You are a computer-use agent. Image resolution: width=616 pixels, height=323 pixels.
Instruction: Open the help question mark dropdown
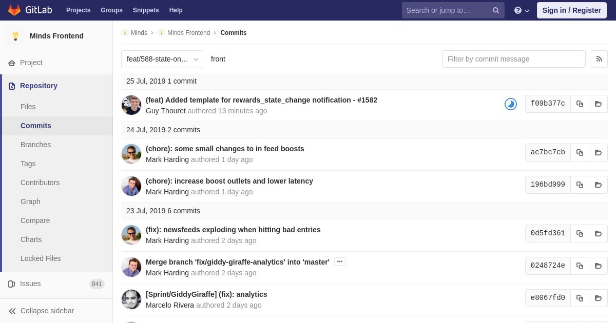(x=522, y=10)
